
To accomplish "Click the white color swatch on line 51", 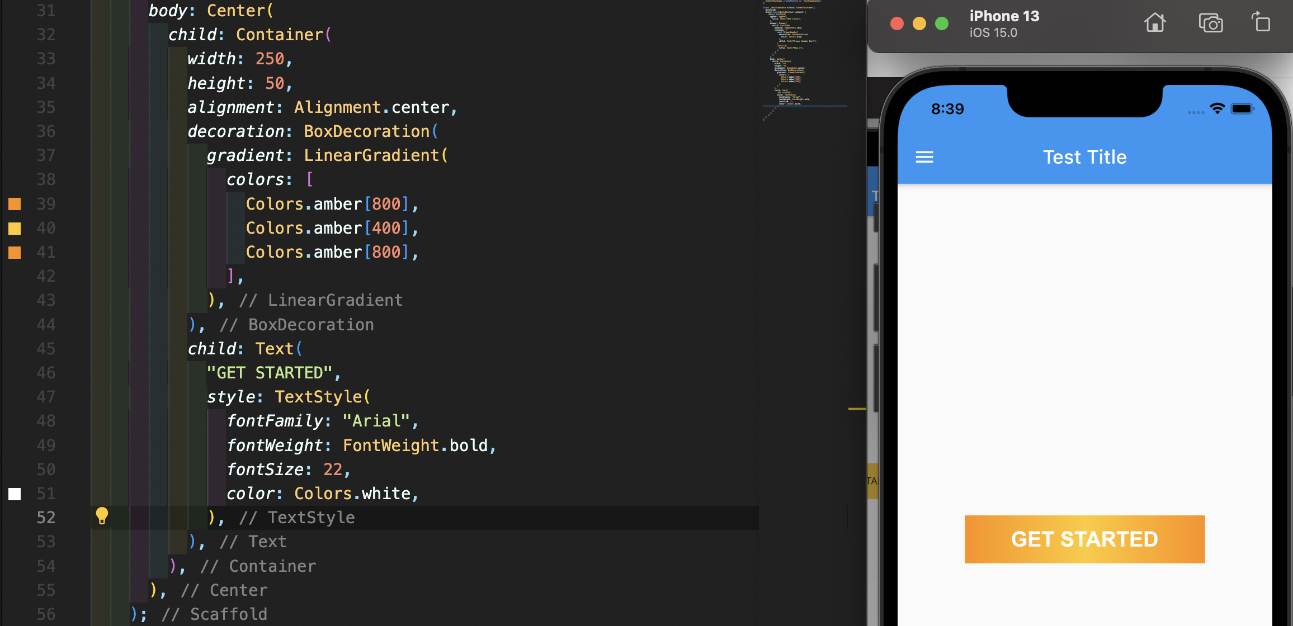I will click(15, 494).
